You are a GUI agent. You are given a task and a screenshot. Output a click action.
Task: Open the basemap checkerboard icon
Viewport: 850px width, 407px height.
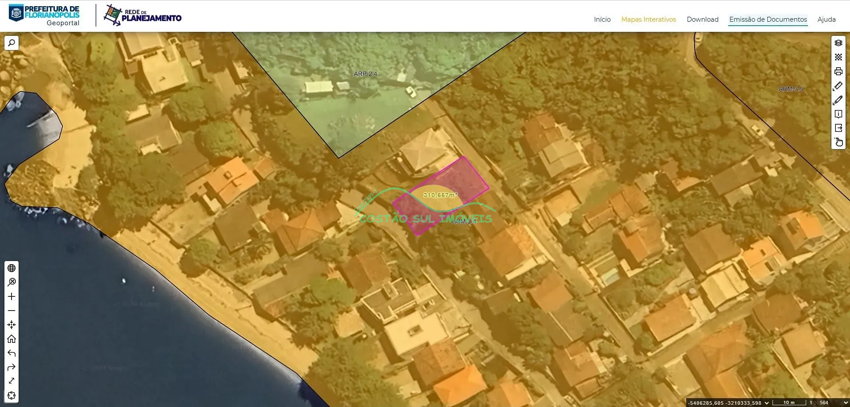click(x=838, y=57)
